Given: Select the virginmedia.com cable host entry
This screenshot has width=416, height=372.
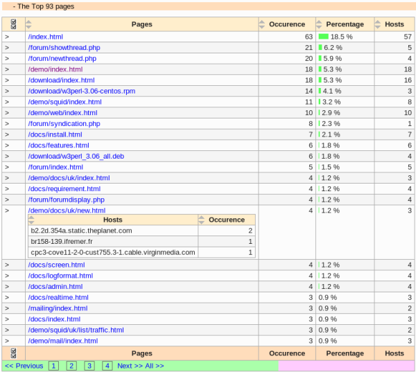Looking at the screenshot, I should coord(113,252).
